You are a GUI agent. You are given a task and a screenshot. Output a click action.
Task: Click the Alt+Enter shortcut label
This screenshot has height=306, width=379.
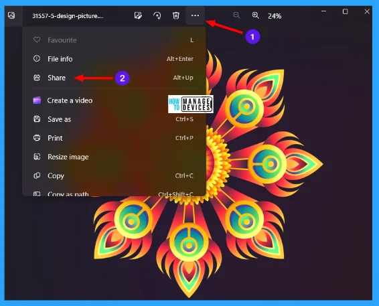coord(180,59)
